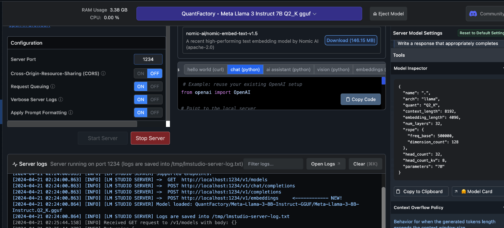This screenshot has height=228, width=504.
Task: Open Logs from the server logs header
Action: click(326, 164)
